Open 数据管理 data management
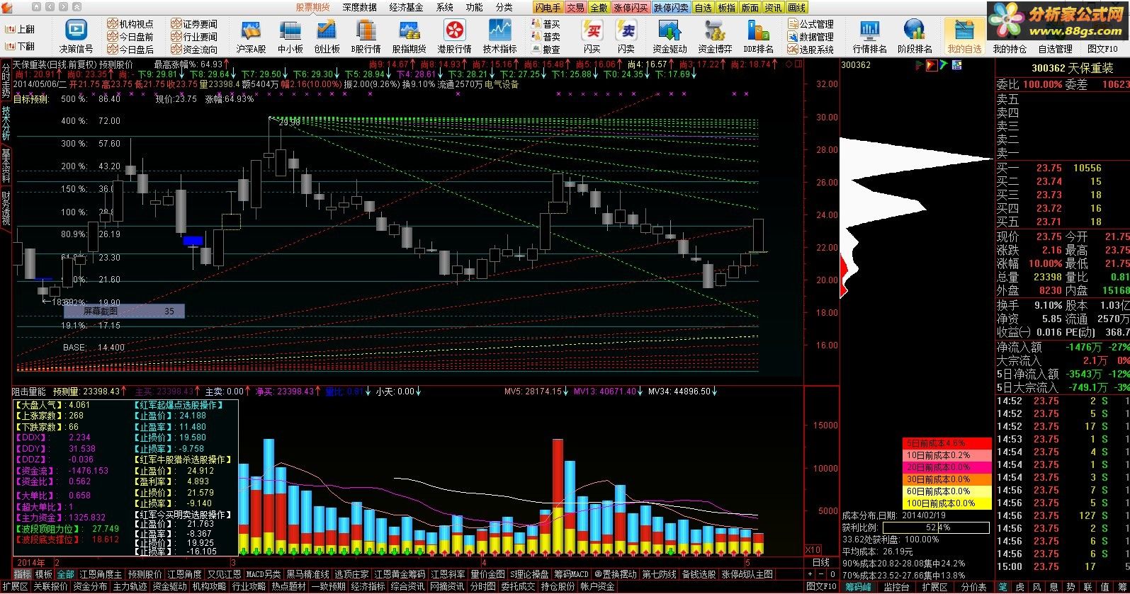Screen dimensions: 1130x594 click(x=810, y=37)
